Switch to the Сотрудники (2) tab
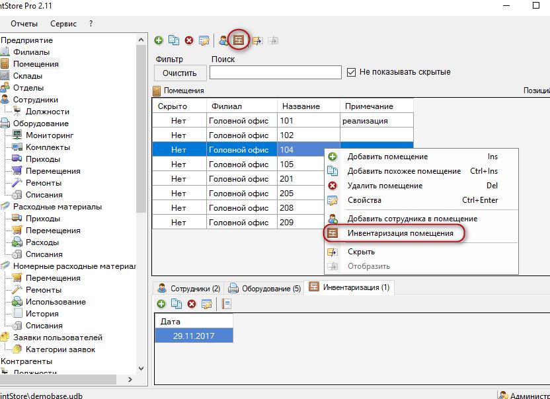This screenshot has width=550, height=399. point(188,289)
